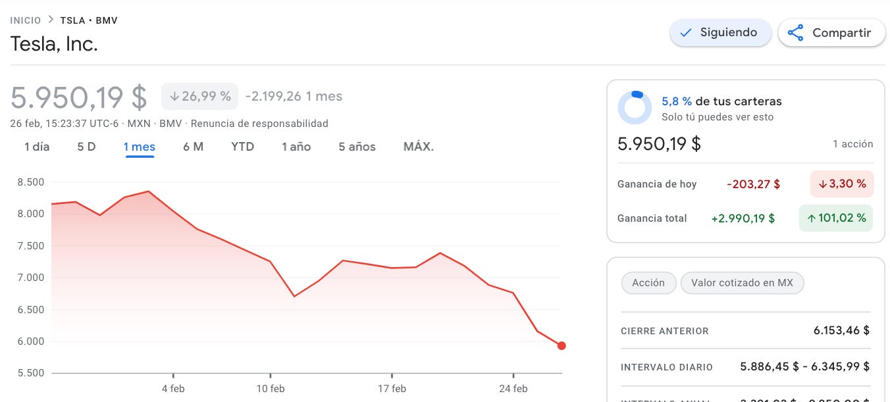Select the 1 año range tab
Viewport: 890px width, 402px height.
(x=296, y=147)
